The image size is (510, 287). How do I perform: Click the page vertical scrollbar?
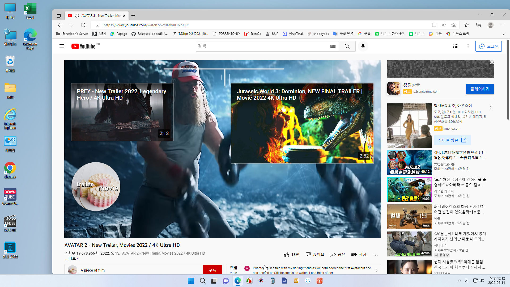(508, 80)
